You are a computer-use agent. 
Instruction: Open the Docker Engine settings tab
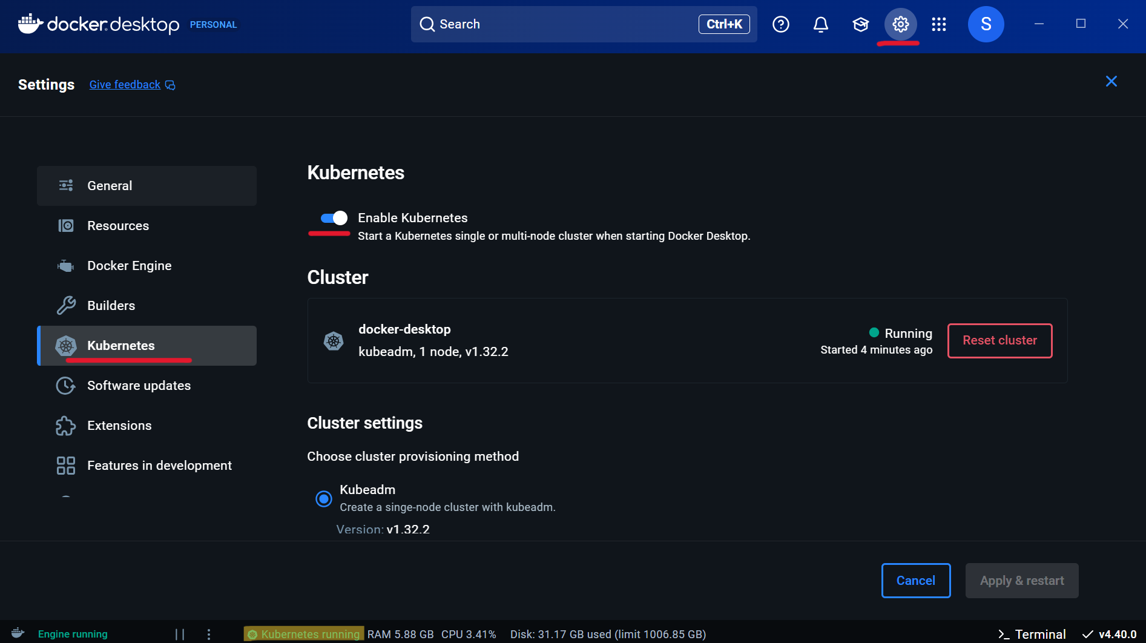click(147, 266)
